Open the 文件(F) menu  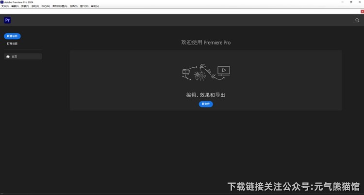tap(4, 6)
